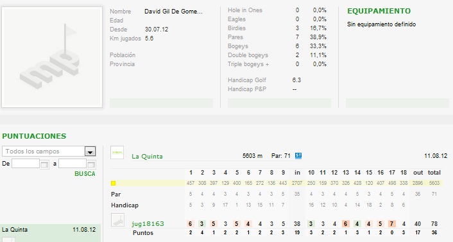Click the end date input field

click(x=73, y=164)
